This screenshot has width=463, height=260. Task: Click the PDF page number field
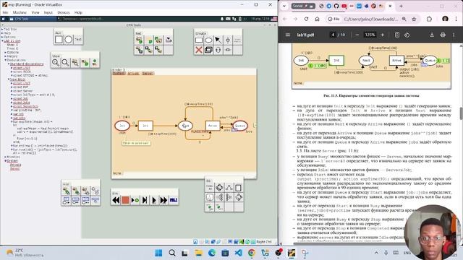333,35
